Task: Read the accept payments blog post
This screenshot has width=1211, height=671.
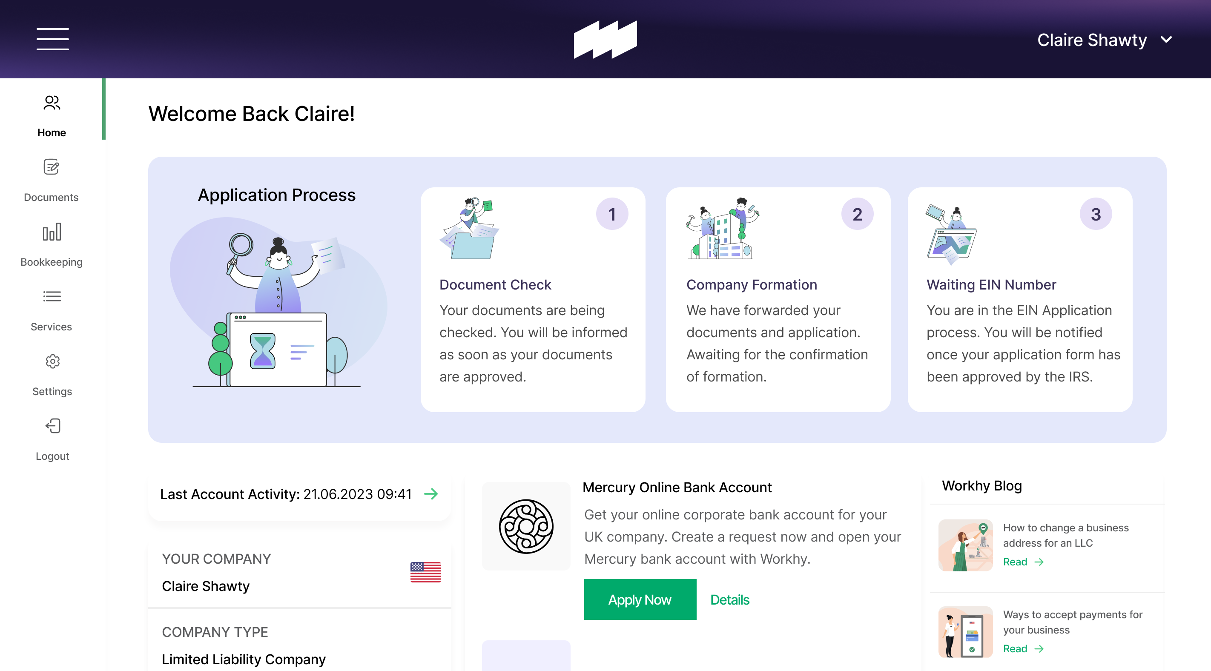Action: coord(1023,649)
